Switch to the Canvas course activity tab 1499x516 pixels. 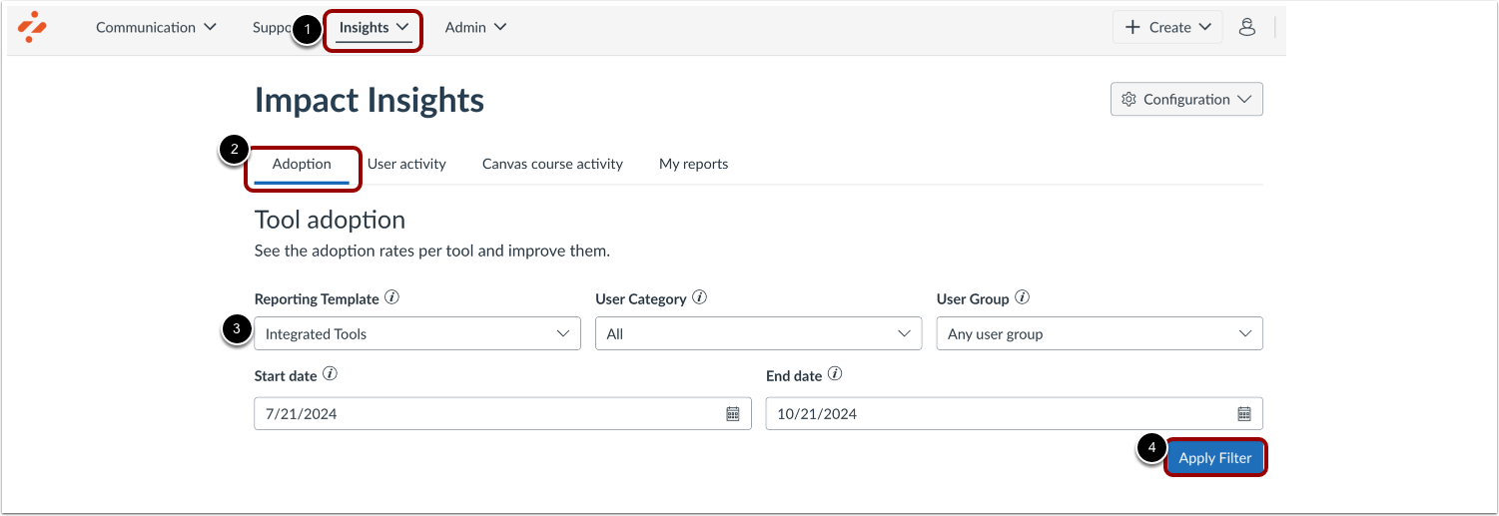click(552, 164)
